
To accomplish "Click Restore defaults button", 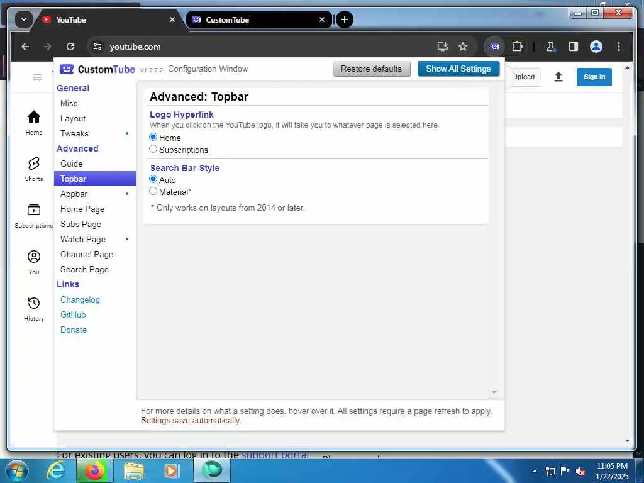I will (371, 69).
